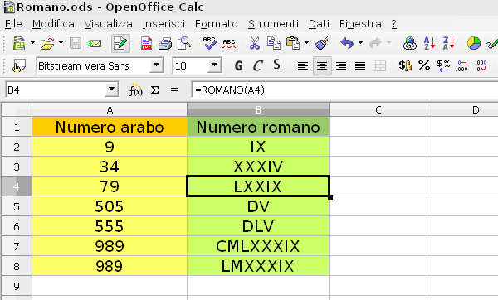Open the File menu
Screen dimensions: 498x300
coord(13,24)
